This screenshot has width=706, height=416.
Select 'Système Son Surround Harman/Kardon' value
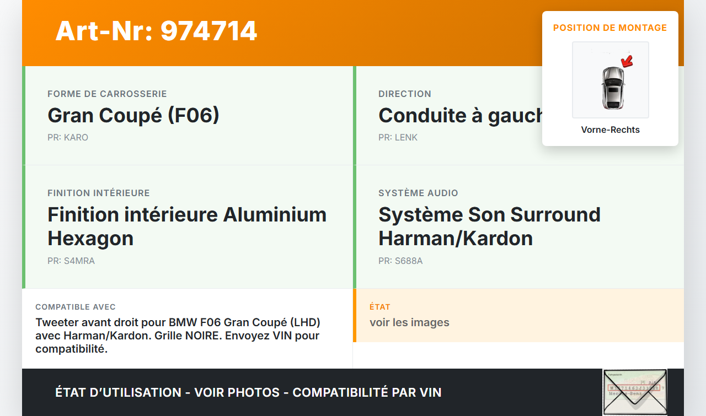tap(489, 226)
